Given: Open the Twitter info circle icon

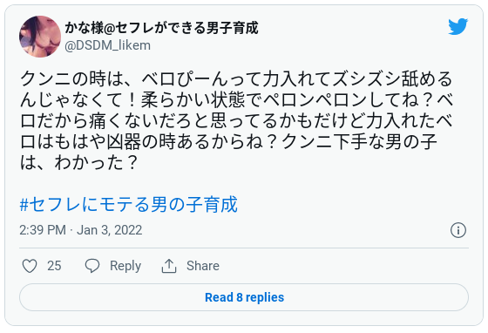Looking at the screenshot, I should coord(458,230).
